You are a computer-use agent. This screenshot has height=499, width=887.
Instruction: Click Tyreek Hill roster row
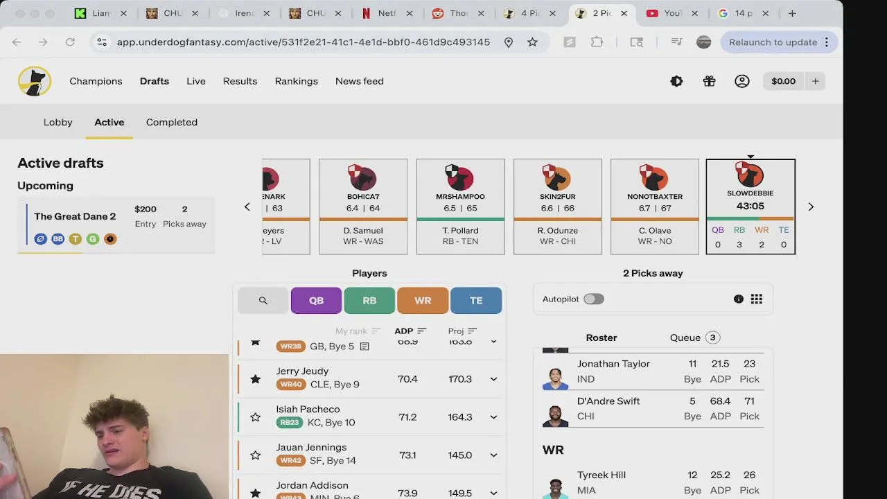[x=653, y=483]
